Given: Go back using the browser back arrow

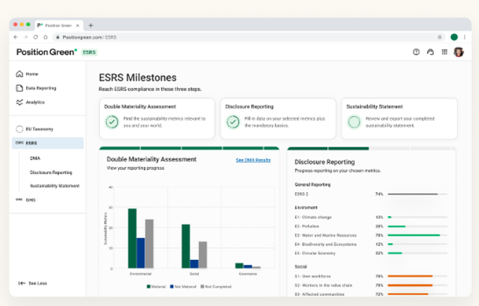Looking at the screenshot, I should (x=16, y=37).
